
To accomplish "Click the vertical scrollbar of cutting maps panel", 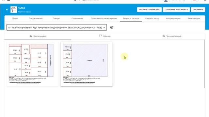I will pos(204,64).
